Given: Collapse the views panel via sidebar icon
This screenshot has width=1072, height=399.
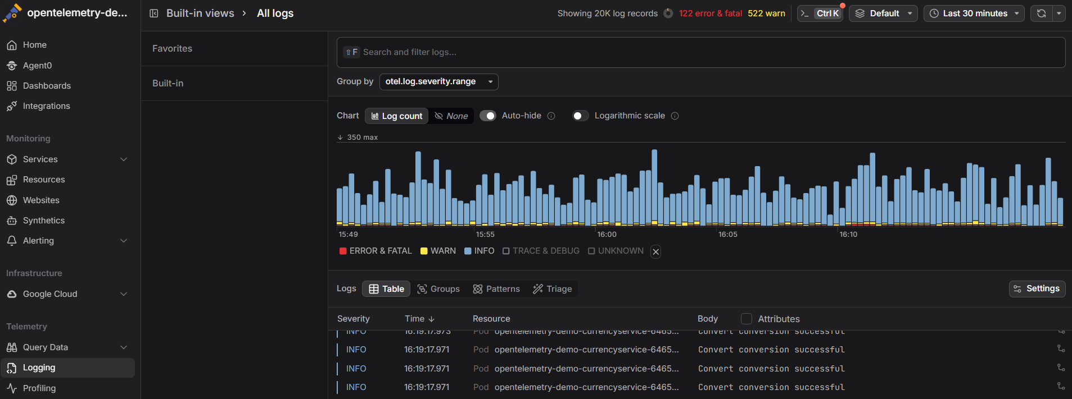Looking at the screenshot, I should click(154, 13).
